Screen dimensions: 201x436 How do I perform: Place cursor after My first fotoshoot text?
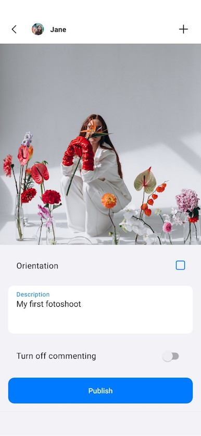(81, 304)
